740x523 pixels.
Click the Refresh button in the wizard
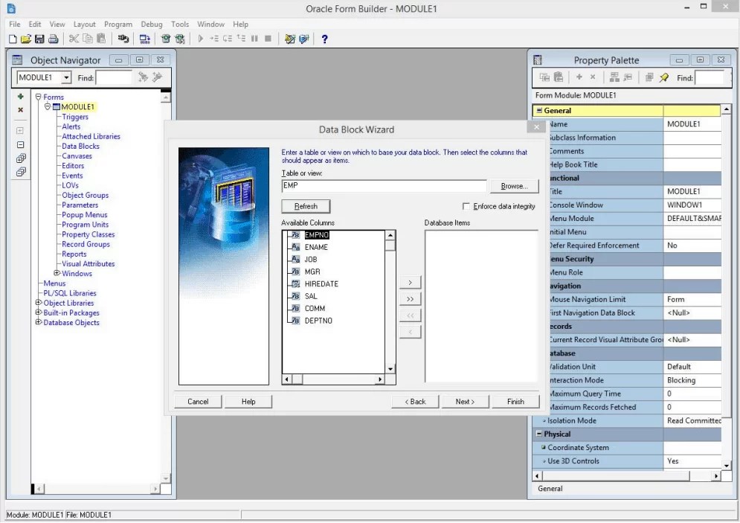click(x=306, y=206)
